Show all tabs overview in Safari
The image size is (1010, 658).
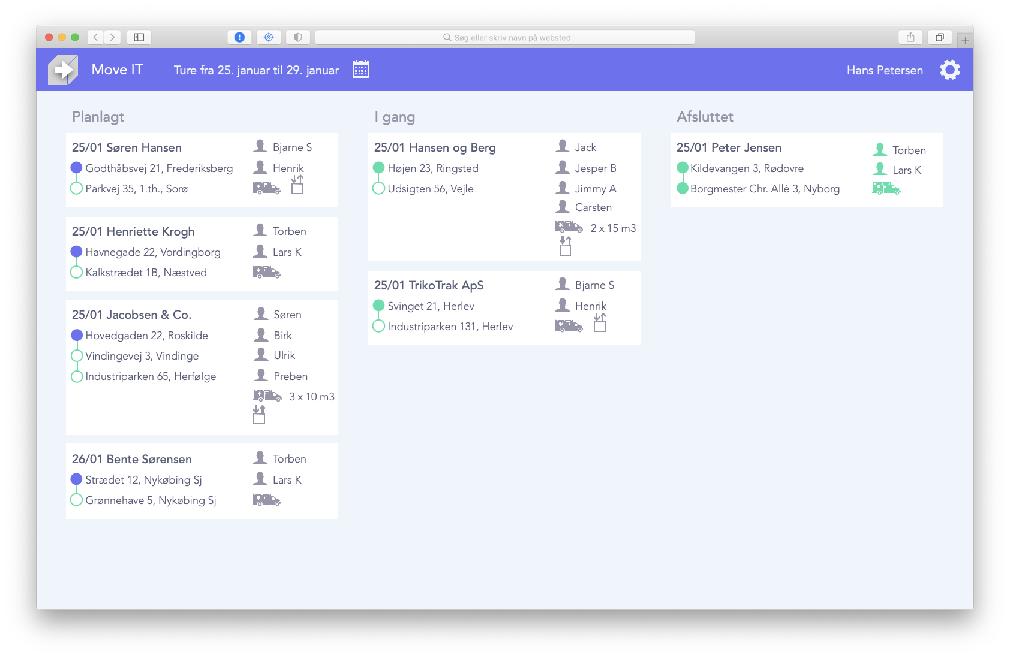click(x=940, y=37)
